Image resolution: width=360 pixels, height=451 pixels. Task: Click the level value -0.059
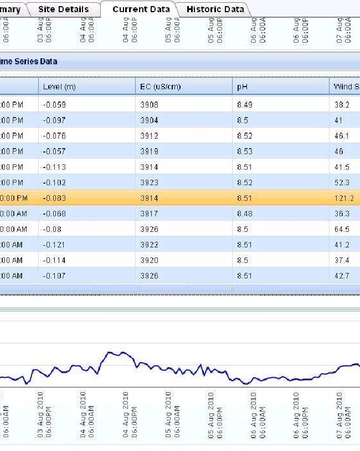click(54, 105)
